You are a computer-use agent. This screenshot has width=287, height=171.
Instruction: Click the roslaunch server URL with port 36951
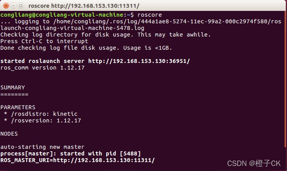pos(139,61)
